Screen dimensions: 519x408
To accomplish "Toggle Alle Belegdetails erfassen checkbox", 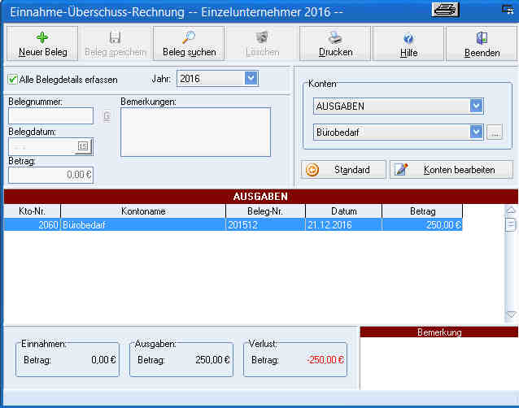I will 13,80.
